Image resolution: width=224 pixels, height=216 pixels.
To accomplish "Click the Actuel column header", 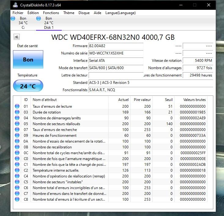I will [119, 99].
